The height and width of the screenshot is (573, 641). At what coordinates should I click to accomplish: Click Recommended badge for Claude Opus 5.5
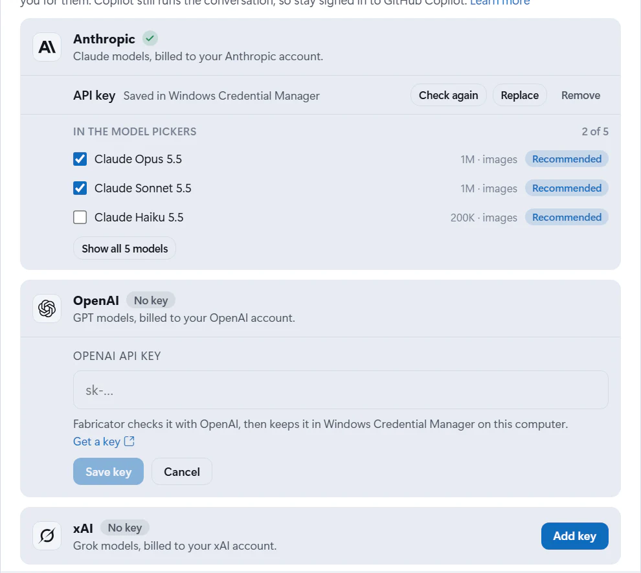click(x=567, y=159)
